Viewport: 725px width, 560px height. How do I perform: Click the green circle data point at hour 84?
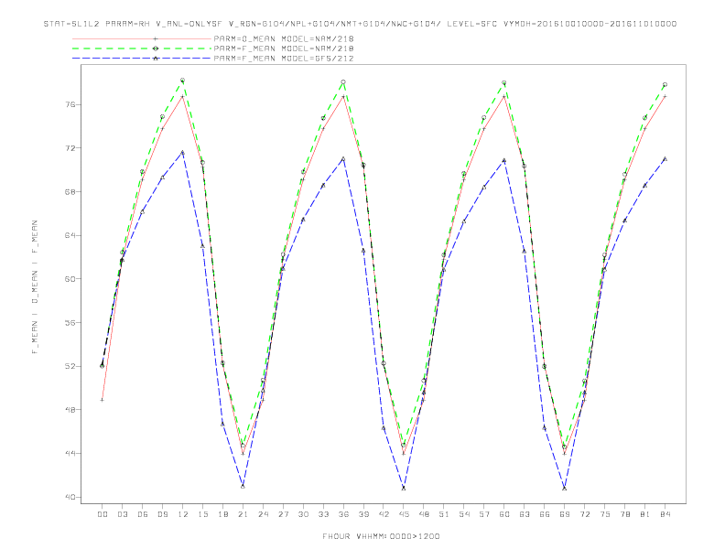tap(665, 84)
